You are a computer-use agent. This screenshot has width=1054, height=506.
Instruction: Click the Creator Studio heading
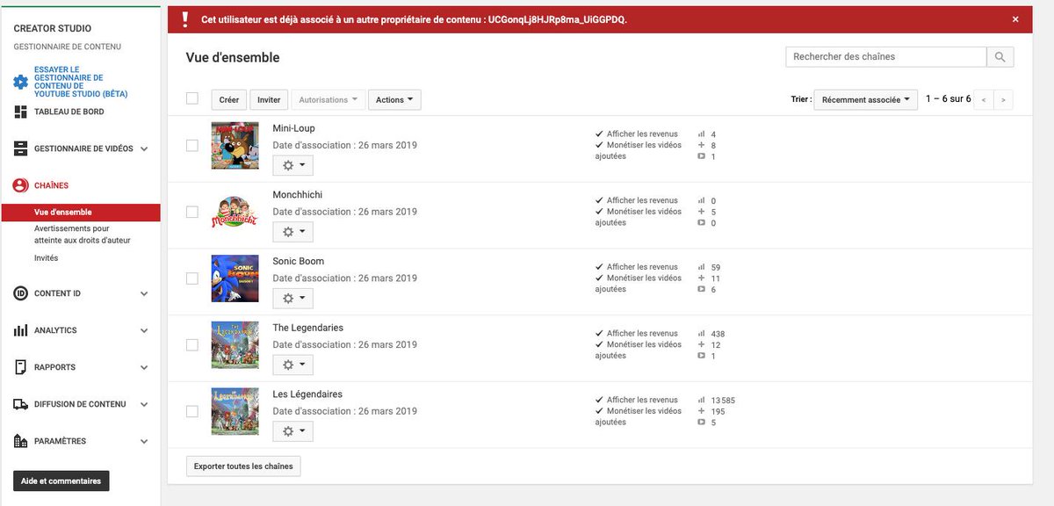53,29
